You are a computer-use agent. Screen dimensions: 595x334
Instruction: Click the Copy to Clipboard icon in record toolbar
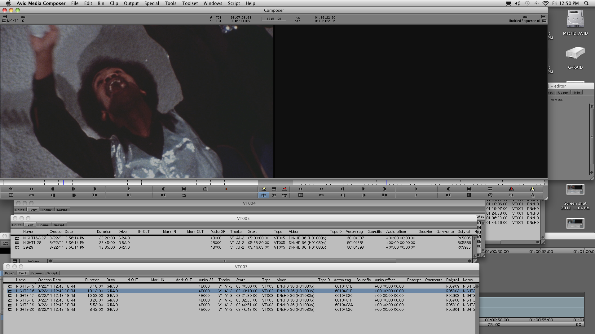tap(532, 195)
